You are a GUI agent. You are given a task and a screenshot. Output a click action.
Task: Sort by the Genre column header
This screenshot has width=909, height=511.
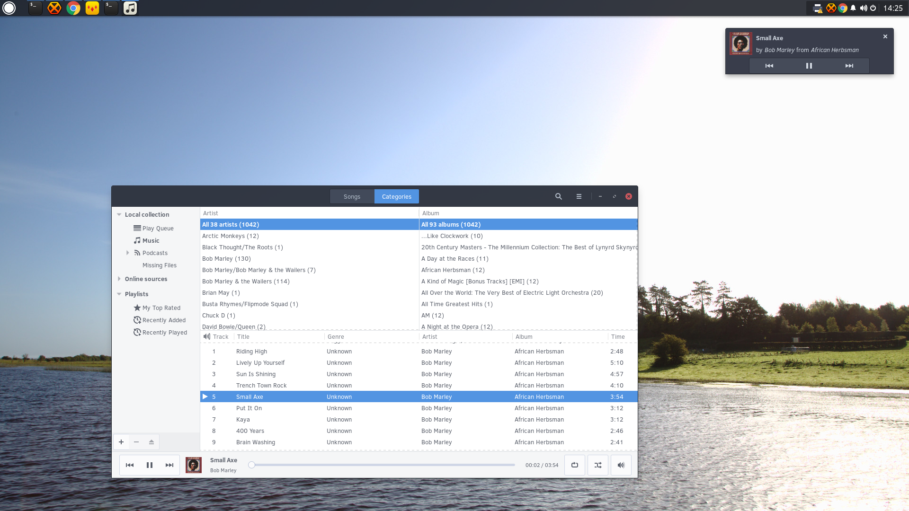[372, 336]
